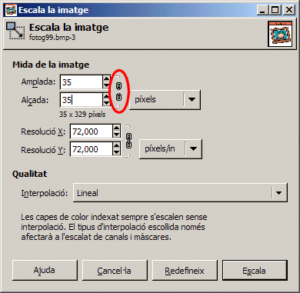The width and height of the screenshot is (300, 293).
Task: Increase Amplada value with up arrow
Action: (x=106, y=79)
